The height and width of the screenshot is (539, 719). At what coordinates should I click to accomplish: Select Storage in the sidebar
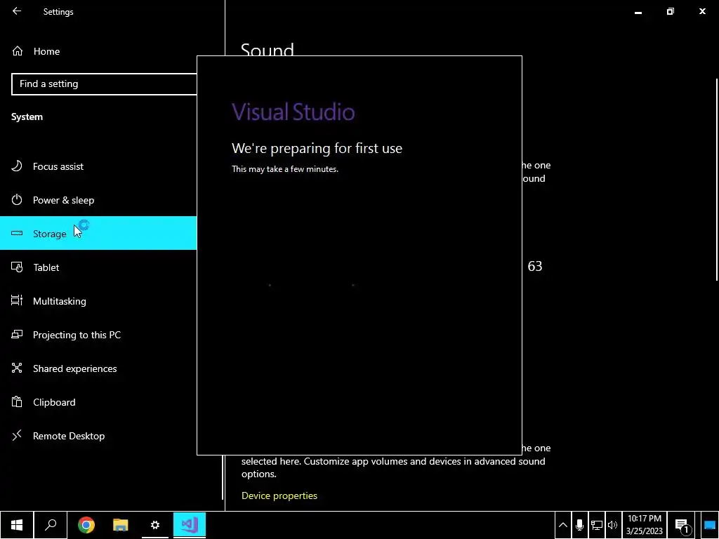click(98, 233)
